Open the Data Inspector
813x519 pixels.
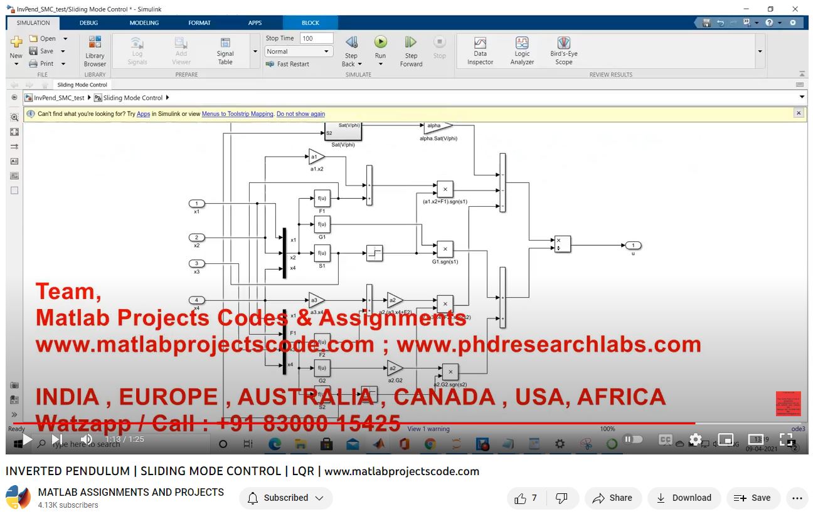point(480,51)
